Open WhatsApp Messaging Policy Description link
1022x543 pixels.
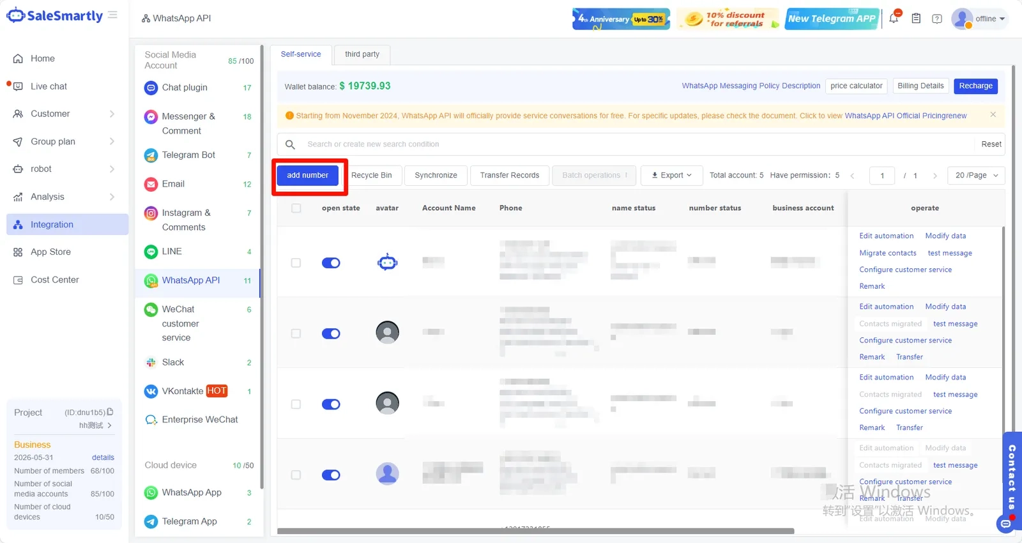click(751, 86)
